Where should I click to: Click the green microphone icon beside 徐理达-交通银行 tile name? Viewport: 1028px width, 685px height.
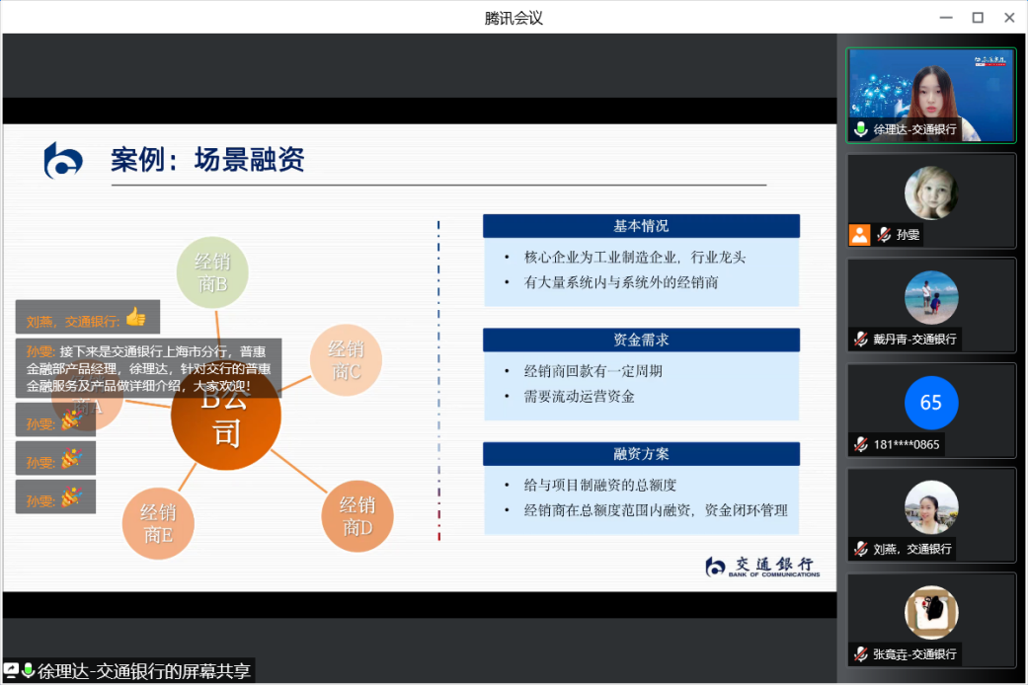861,129
